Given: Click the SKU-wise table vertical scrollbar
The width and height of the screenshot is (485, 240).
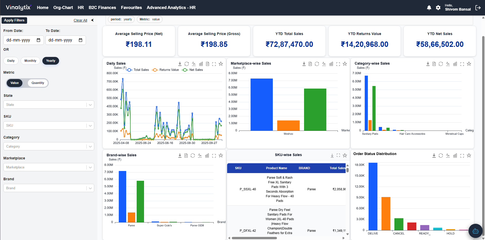Looking at the screenshot, I should point(347,170).
